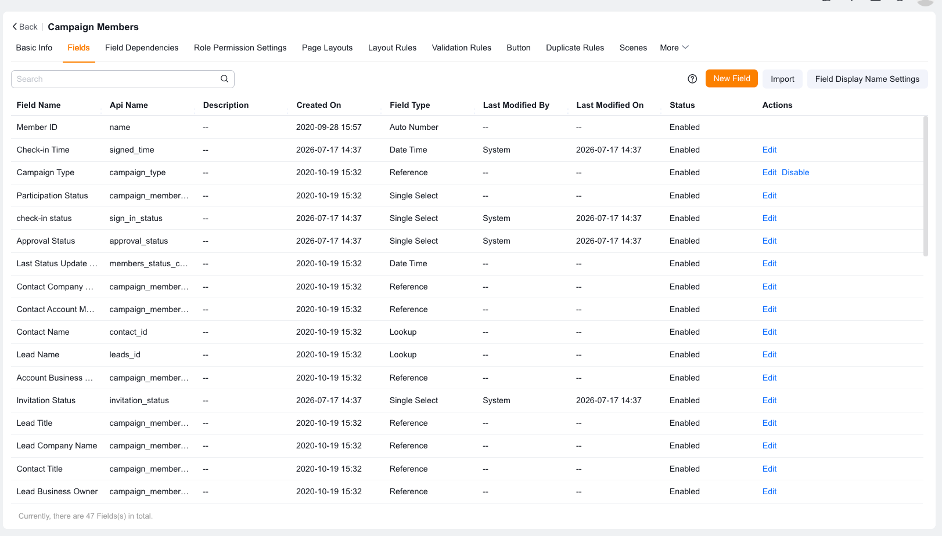The width and height of the screenshot is (942, 536).
Task: Switch to the Field Dependencies tab
Action: point(142,48)
